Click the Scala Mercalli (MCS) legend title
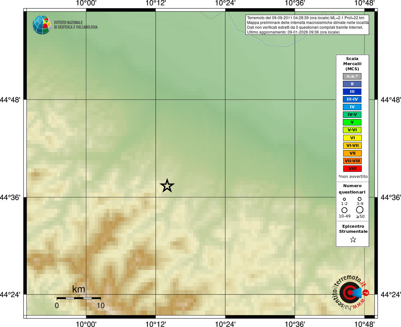 point(352,64)
